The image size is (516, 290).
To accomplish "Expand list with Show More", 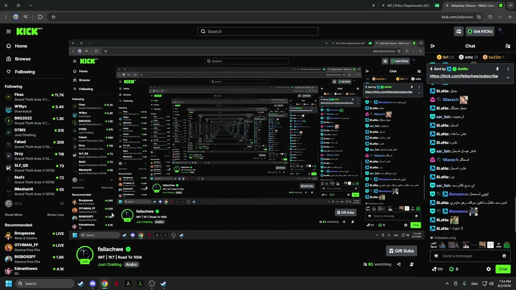I will coord(14,215).
